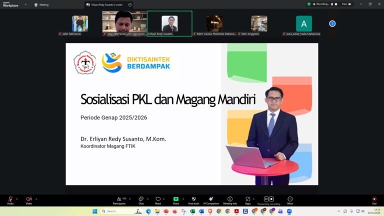384x216 pixels.
Task: Click the taskbar Search box
Action: pyautogui.click(x=121, y=211)
